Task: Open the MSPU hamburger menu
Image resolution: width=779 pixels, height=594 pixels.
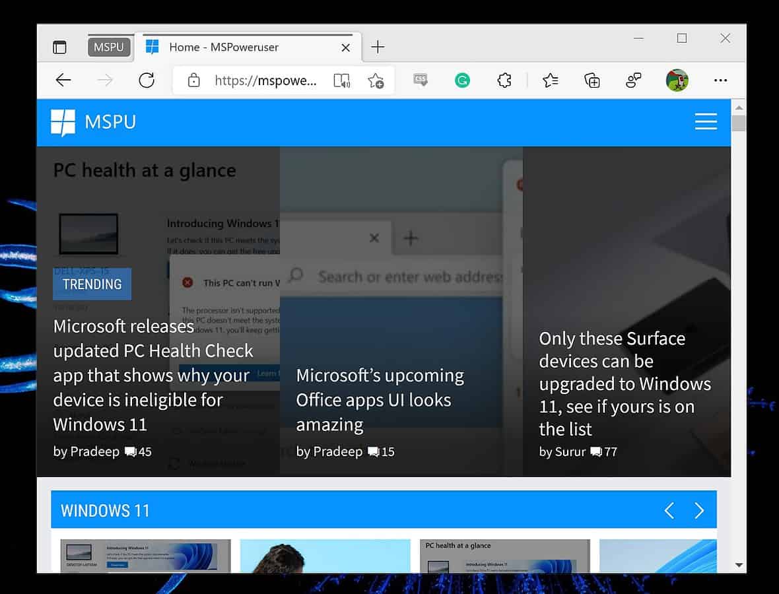Action: [x=706, y=121]
